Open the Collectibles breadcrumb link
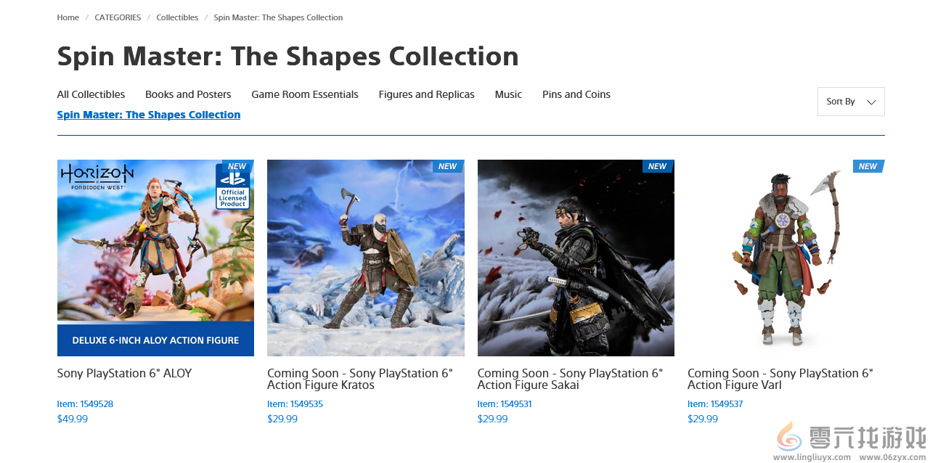938x463 pixels. [x=177, y=17]
